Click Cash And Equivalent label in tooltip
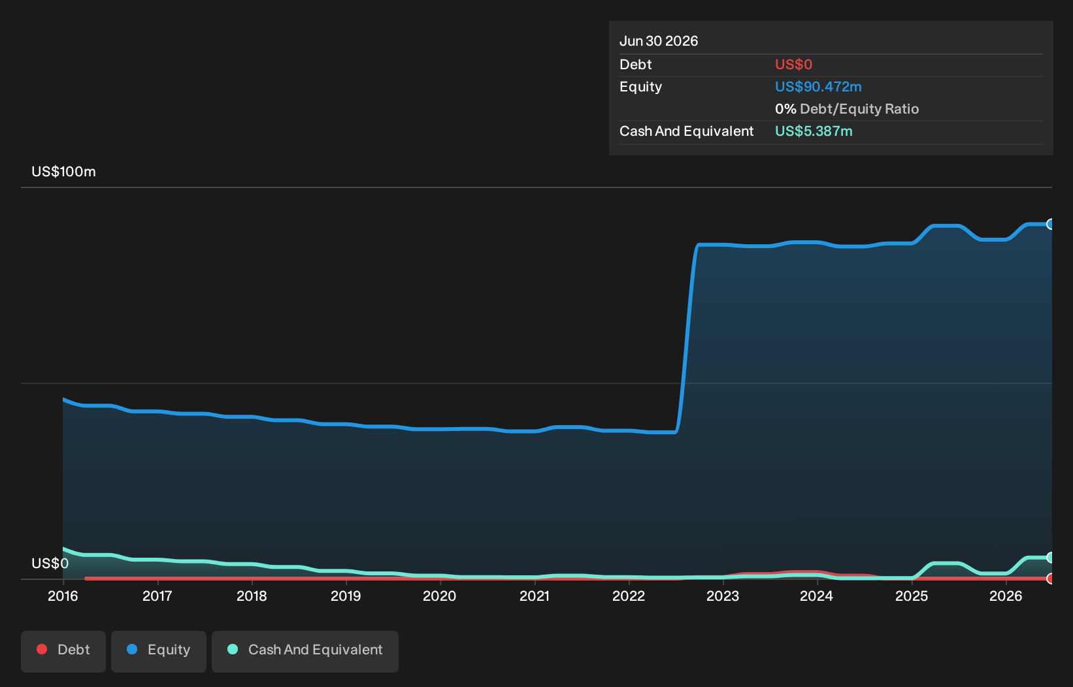Image resolution: width=1073 pixels, height=687 pixels. coord(686,131)
